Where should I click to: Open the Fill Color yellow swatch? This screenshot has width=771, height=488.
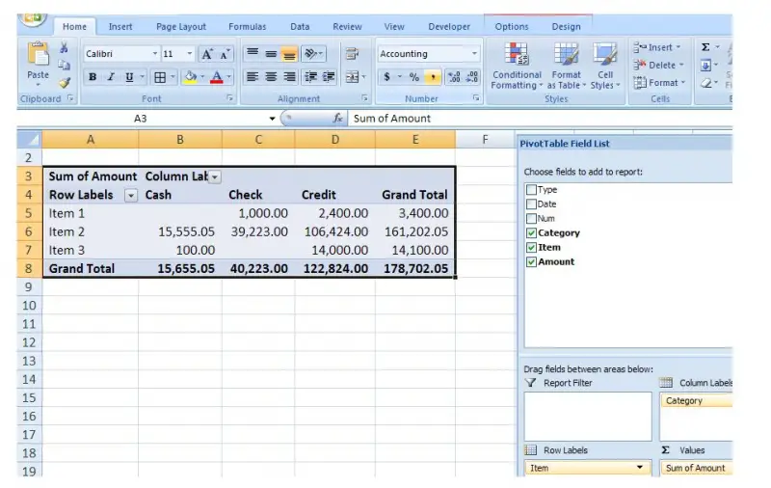tap(190, 77)
